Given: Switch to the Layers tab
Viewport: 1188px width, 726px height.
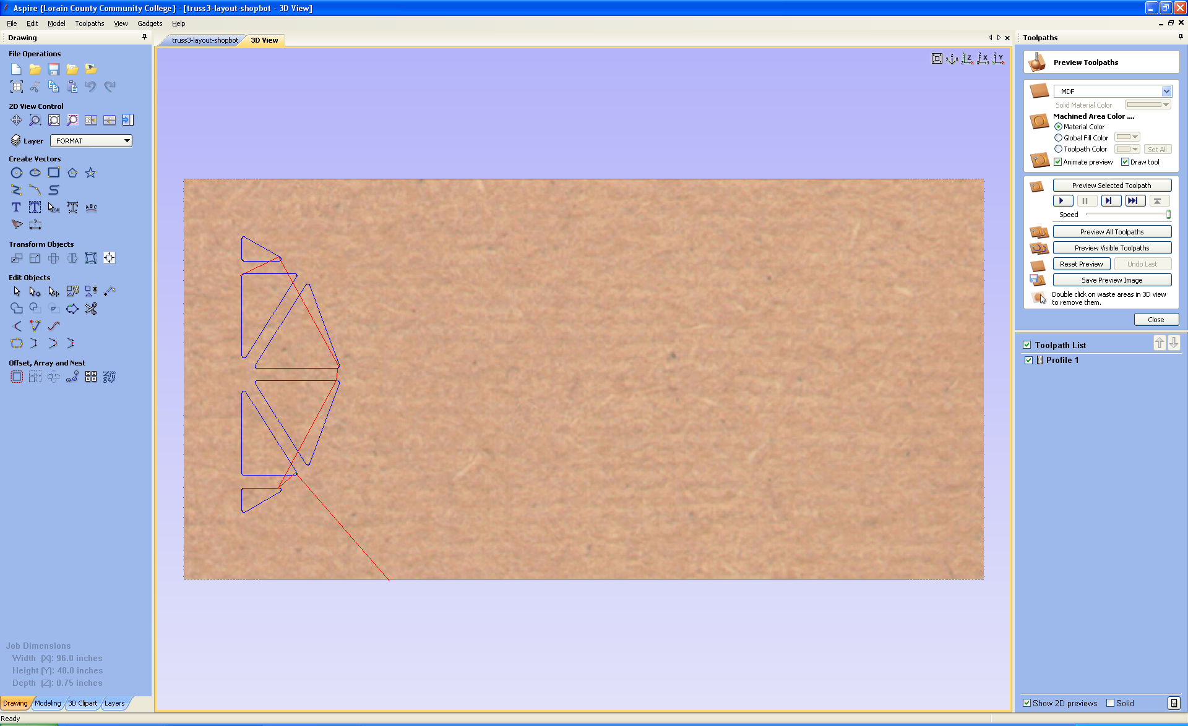Looking at the screenshot, I should (114, 703).
